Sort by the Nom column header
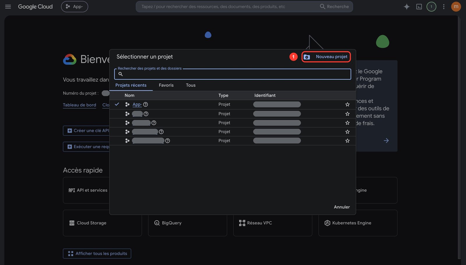 pyautogui.click(x=129, y=95)
